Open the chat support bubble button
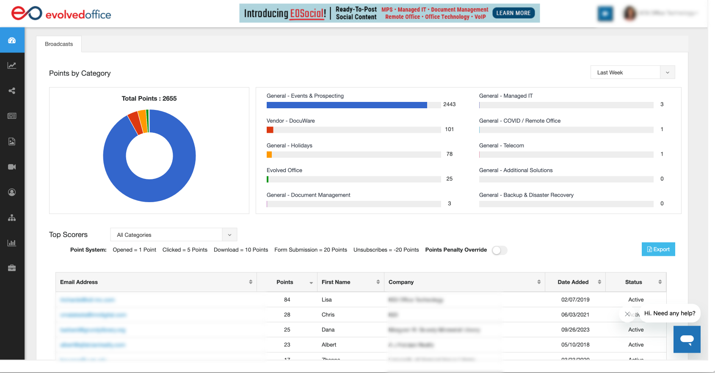The width and height of the screenshot is (715, 373). [687, 339]
